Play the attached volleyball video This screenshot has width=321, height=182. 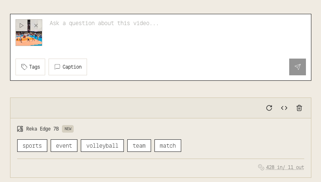[21, 26]
